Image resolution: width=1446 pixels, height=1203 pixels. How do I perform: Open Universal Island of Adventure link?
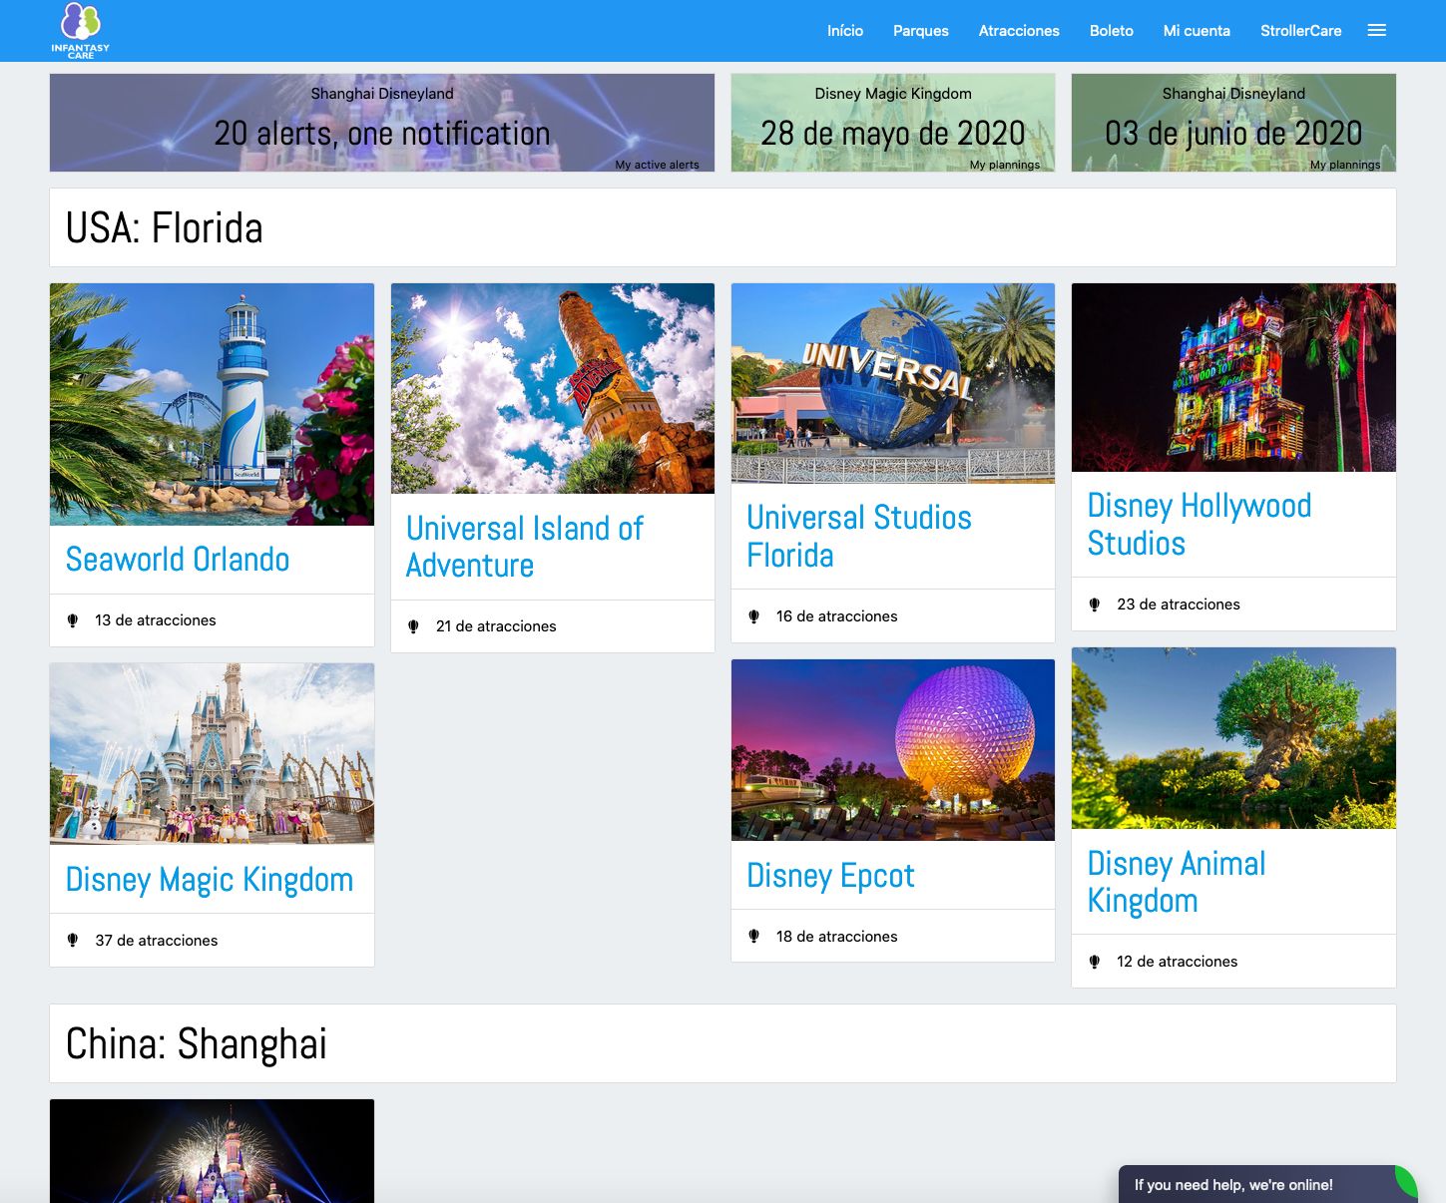coord(524,547)
